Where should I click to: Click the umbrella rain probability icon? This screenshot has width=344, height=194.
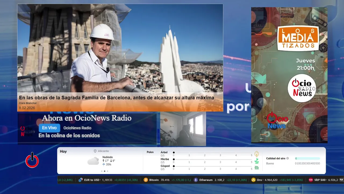click(104, 165)
